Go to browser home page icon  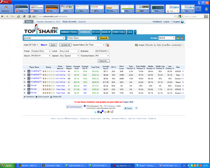[24, 16]
